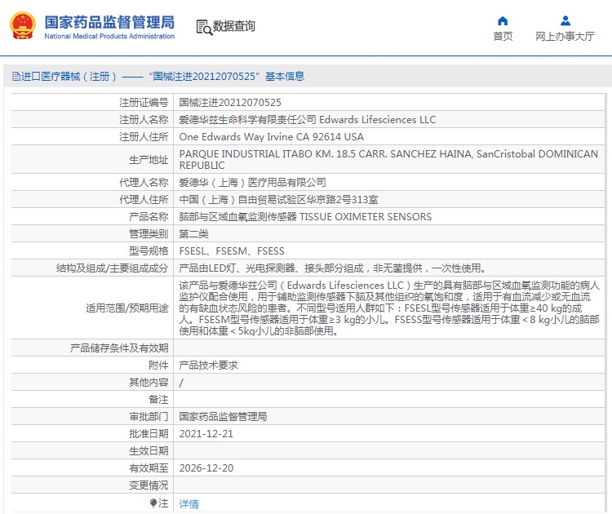
Task: Click the 生产地址 label
Action: click(149, 160)
